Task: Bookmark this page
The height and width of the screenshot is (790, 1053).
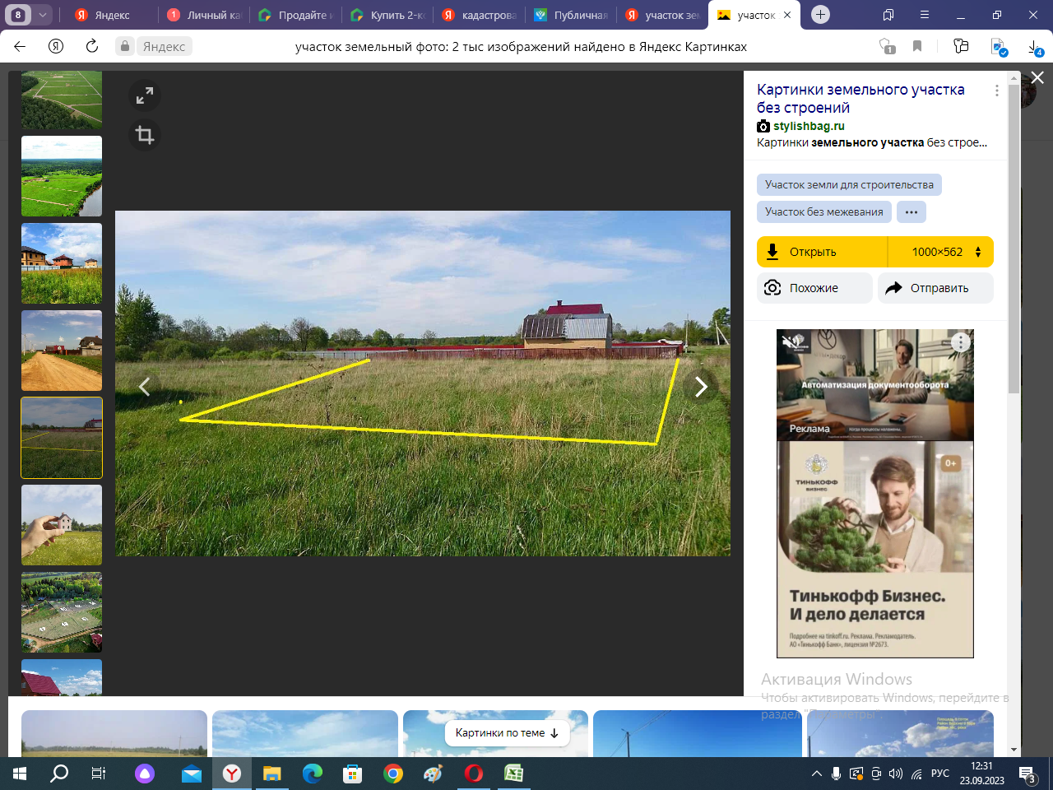Action: [917, 46]
